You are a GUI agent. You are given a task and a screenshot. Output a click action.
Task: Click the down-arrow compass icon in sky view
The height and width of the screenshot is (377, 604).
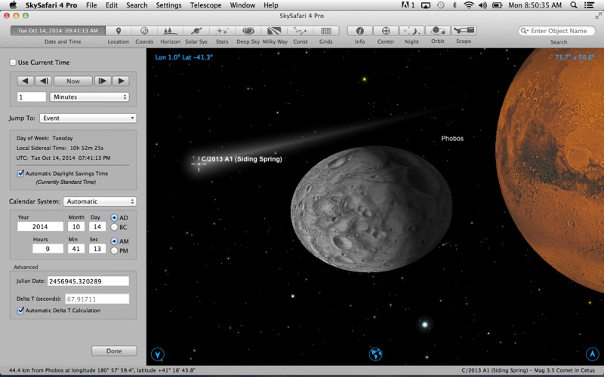coord(158,354)
